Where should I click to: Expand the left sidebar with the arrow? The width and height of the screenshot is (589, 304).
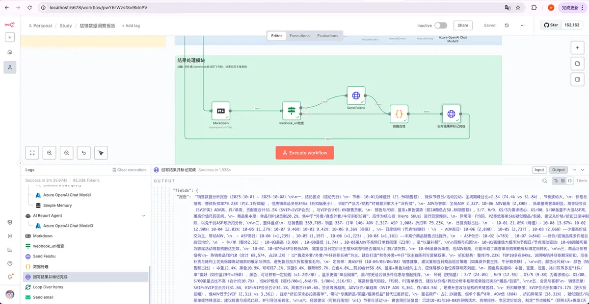20,163
